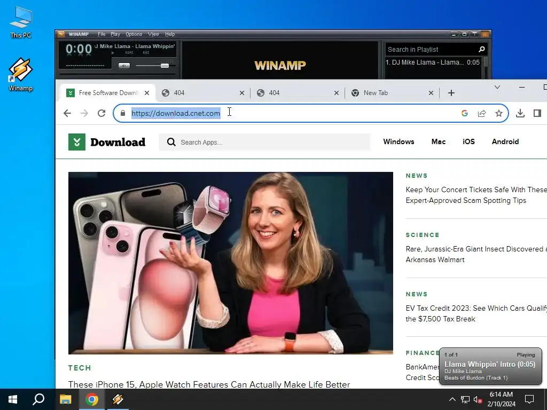This screenshot has width=547, height=410.
Task: Click the network tray icon
Action: [465, 399]
